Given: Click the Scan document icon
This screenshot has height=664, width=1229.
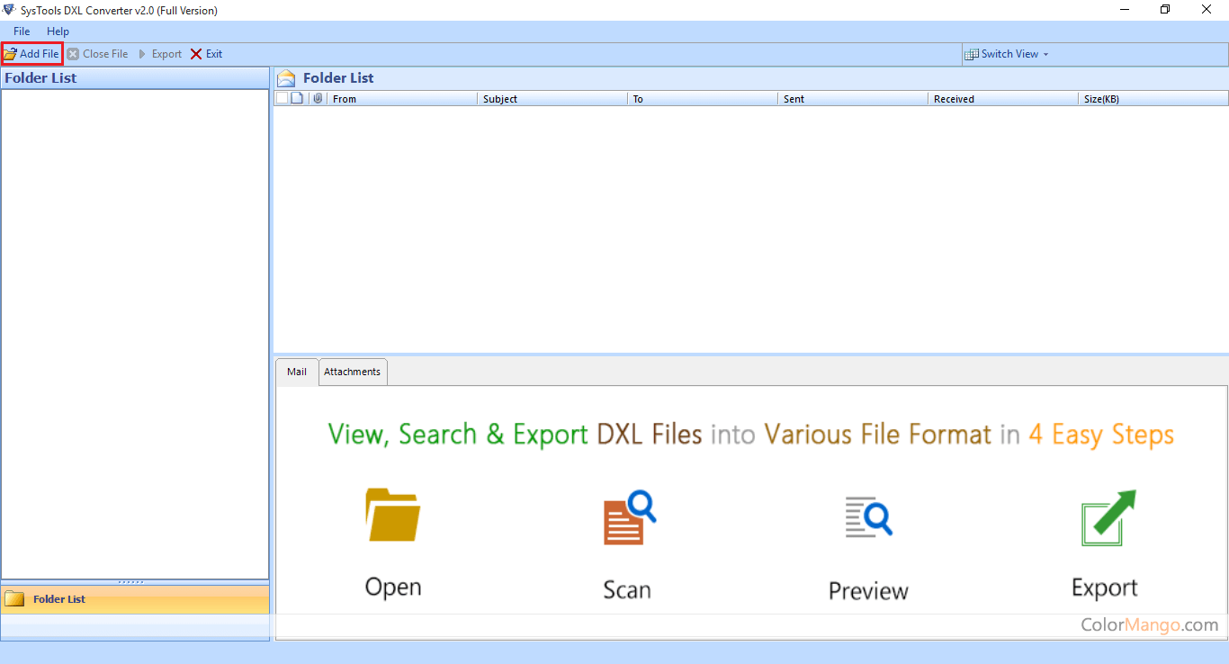Looking at the screenshot, I should pyautogui.click(x=629, y=516).
